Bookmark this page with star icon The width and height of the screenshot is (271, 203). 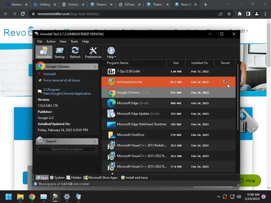[x=229, y=14]
